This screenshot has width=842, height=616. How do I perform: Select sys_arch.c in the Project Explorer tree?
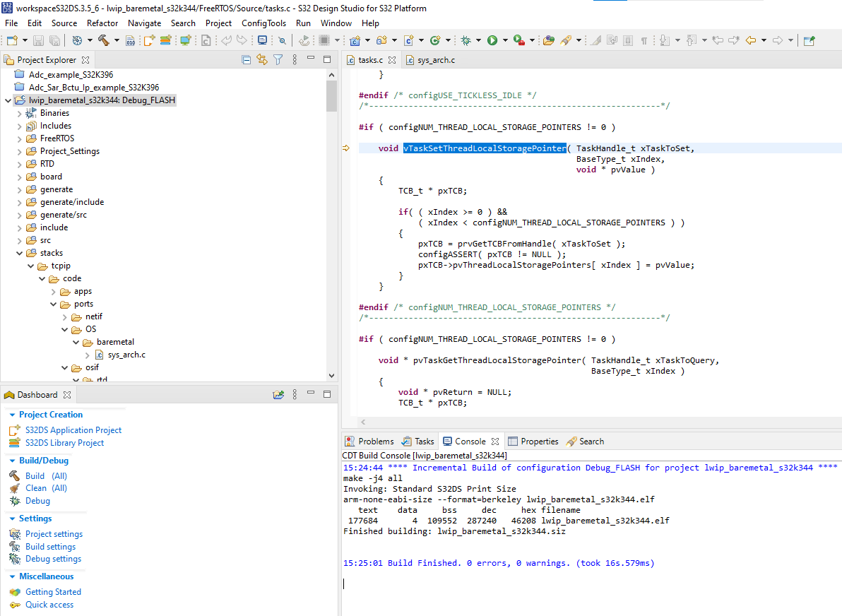[126, 355]
